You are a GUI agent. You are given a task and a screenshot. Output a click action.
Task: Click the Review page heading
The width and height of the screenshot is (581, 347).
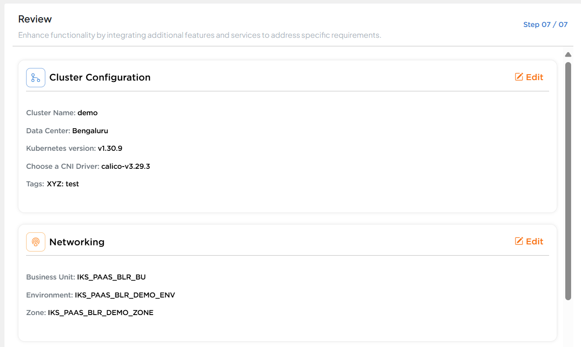35,19
